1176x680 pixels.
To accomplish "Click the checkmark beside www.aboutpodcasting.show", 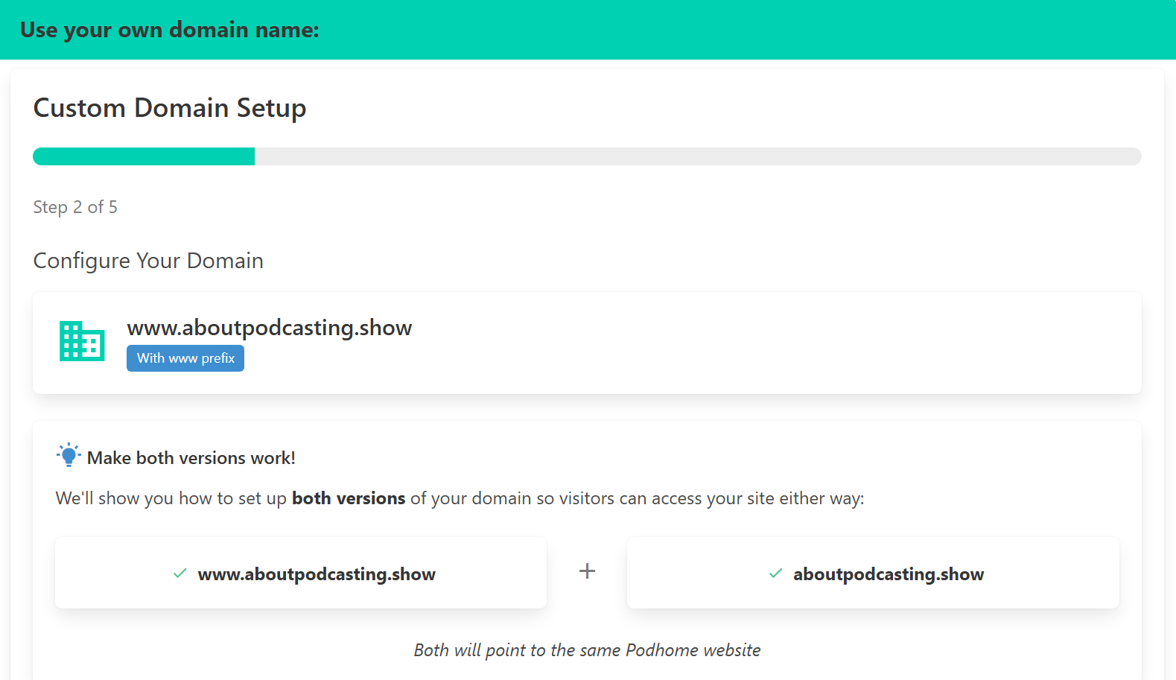I will (180, 573).
